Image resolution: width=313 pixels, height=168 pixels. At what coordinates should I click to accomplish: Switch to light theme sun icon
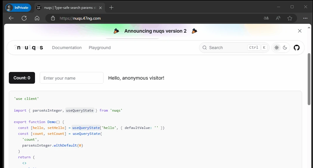pyautogui.click(x=277, y=48)
